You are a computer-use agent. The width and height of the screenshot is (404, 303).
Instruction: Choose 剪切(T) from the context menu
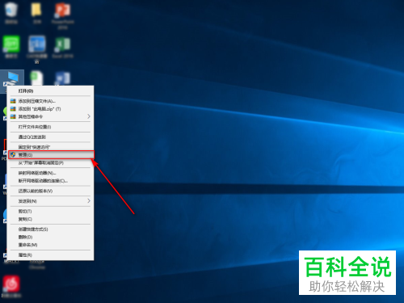(50, 211)
